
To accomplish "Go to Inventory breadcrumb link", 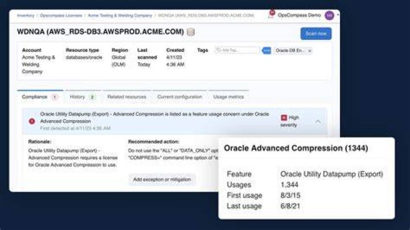I will click(x=26, y=16).
